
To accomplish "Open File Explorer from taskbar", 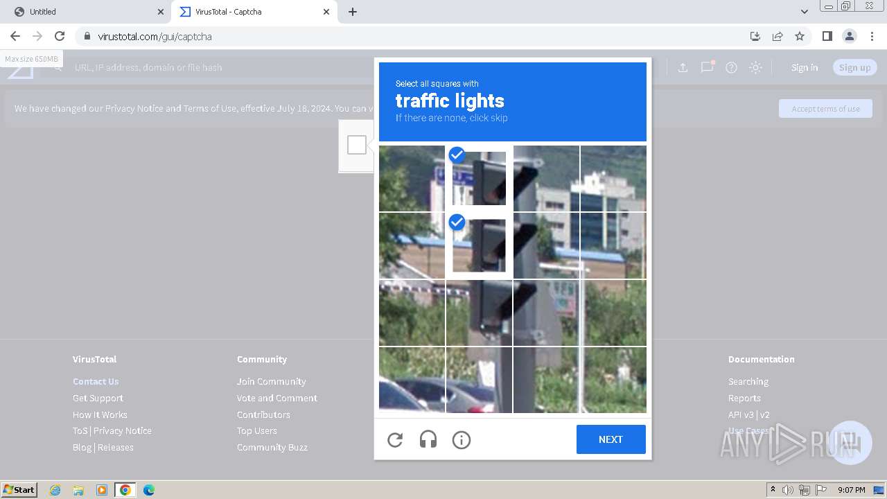I will coord(78,490).
